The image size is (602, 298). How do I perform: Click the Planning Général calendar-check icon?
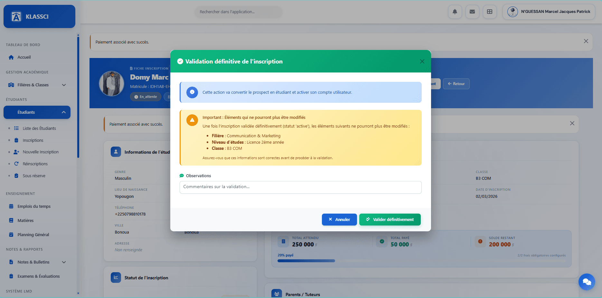click(11, 235)
